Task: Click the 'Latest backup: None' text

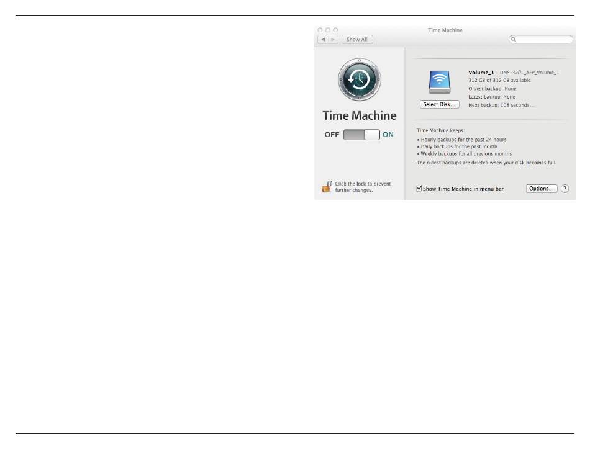Action: (x=491, y=97)
